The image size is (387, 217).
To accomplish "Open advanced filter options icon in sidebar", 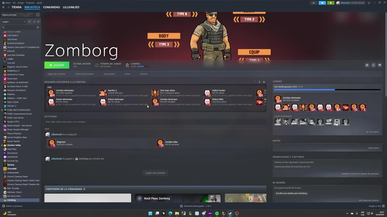I will point(38,27).
